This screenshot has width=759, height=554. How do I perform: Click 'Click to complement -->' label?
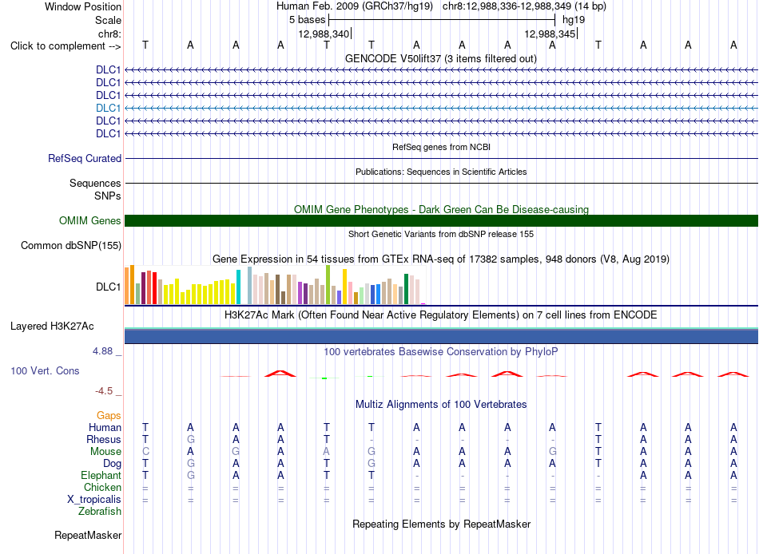[66, 46]
